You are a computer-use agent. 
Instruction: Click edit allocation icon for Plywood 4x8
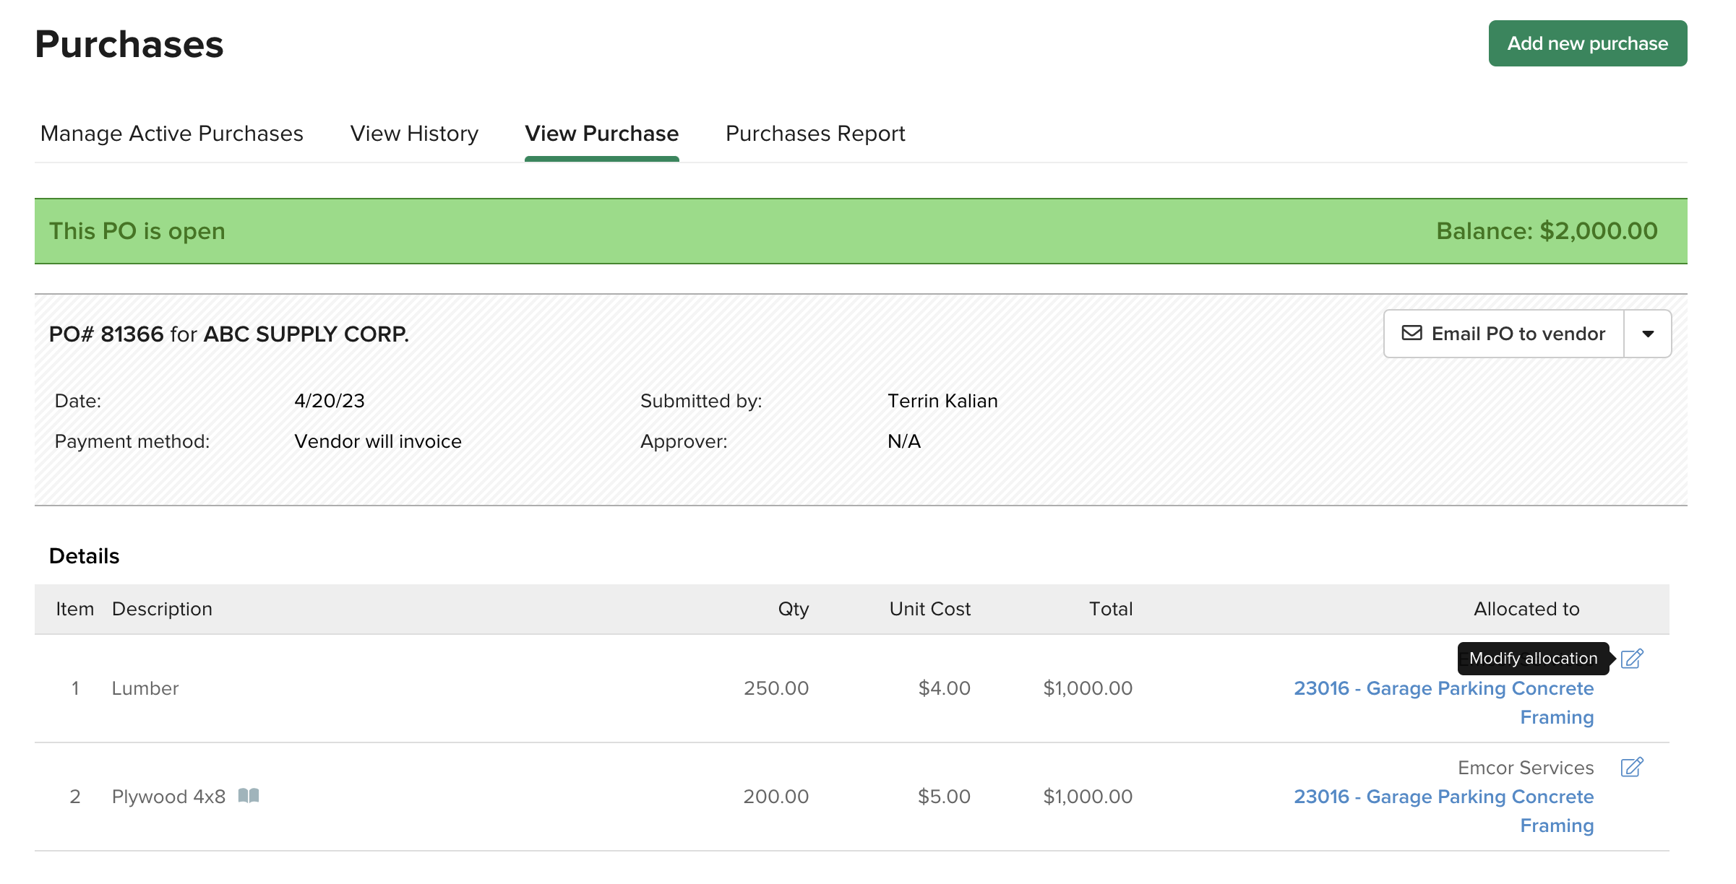click(1631, 767)
